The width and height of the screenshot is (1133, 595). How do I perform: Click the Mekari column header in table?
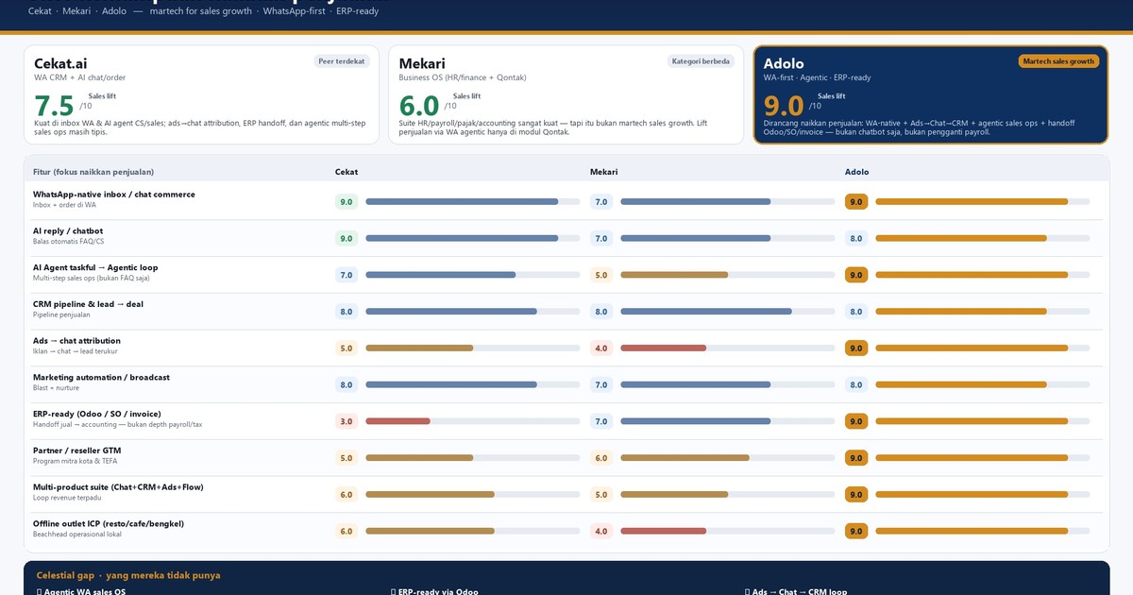click(x=604, y=172)
